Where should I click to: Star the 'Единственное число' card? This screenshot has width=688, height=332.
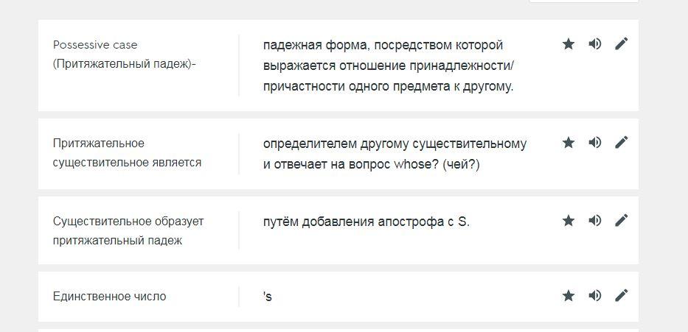569,296
